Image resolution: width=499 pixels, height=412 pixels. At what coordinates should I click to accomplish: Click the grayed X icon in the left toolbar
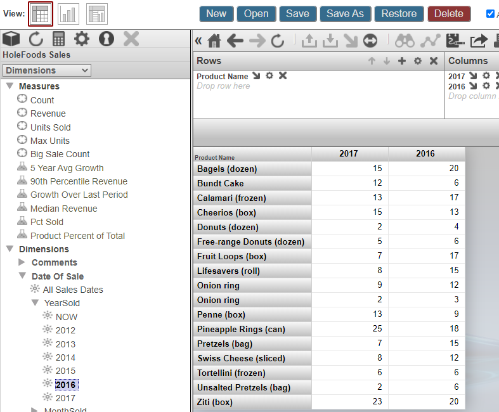tap(131, 39)
